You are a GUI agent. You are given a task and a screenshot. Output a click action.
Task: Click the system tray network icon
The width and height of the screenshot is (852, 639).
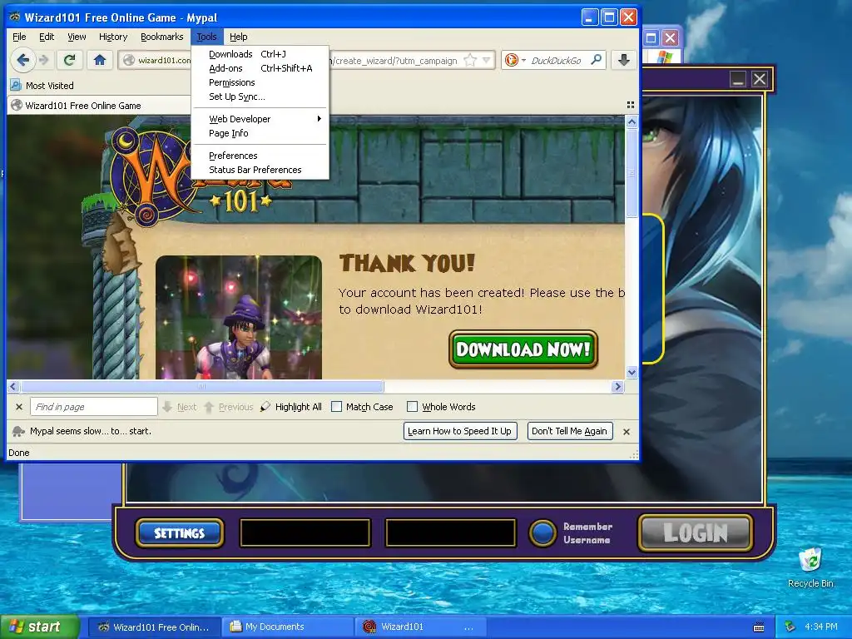pyautogui.click(x=790, y=627)
